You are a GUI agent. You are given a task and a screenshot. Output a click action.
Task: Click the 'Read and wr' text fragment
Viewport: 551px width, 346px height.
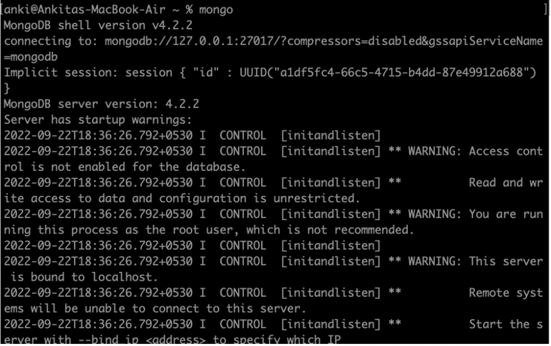(x=506, y=182)
